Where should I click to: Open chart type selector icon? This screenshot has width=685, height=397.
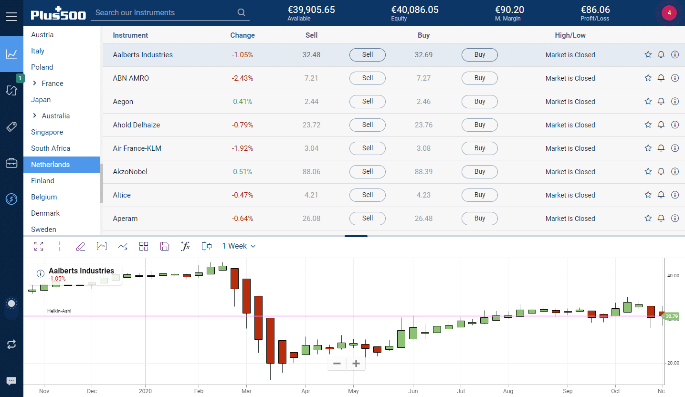pyautogui.click(x=102, y=246)
